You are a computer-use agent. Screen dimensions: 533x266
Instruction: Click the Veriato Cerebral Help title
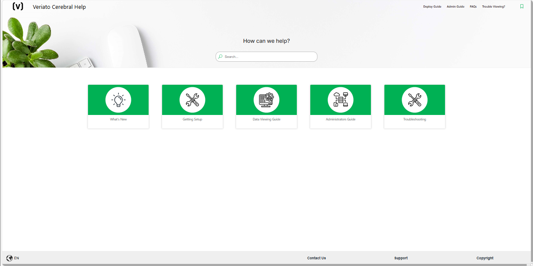pos(59,7)
